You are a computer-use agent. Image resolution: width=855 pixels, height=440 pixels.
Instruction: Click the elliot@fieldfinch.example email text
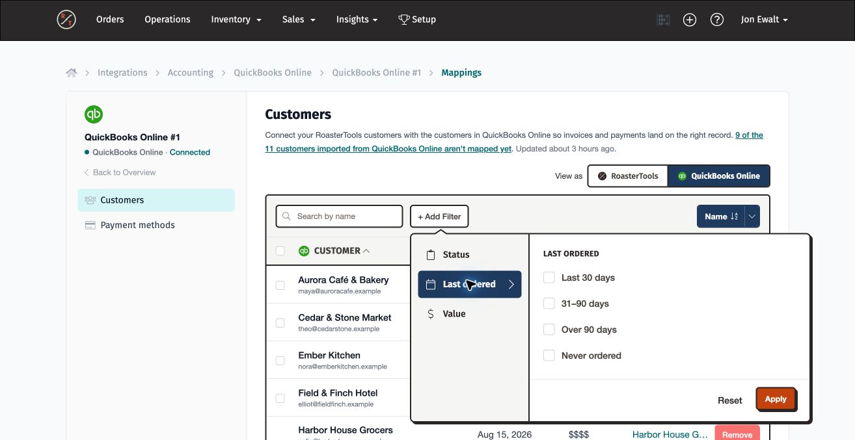pyautogui.click(x=336, y=404)
